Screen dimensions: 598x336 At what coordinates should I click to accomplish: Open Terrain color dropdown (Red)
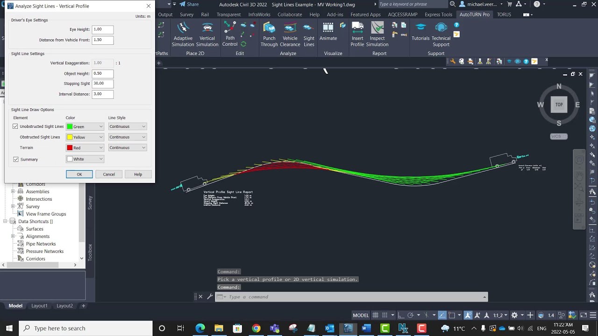coord(85,147)
